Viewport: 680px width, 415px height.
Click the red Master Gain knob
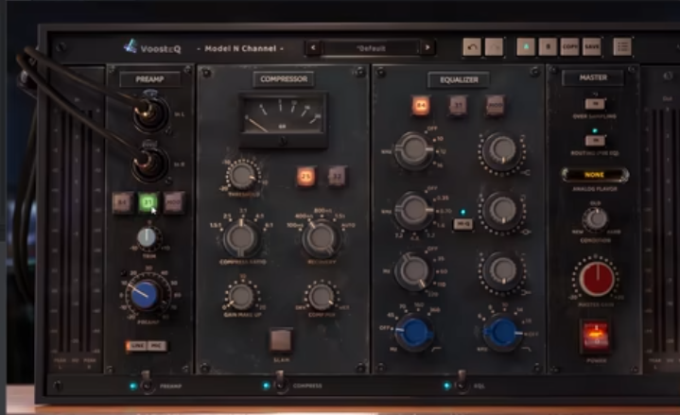point(597,278)
